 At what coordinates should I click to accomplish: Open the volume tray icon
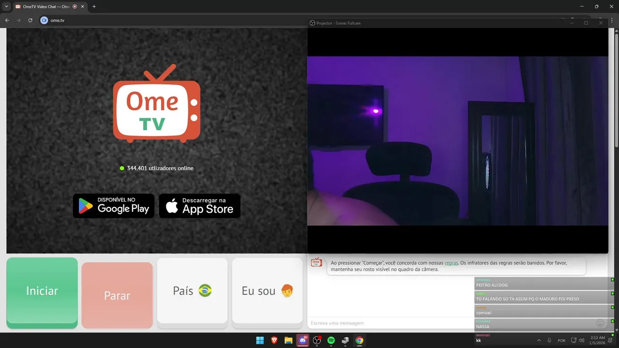[581, 340]
